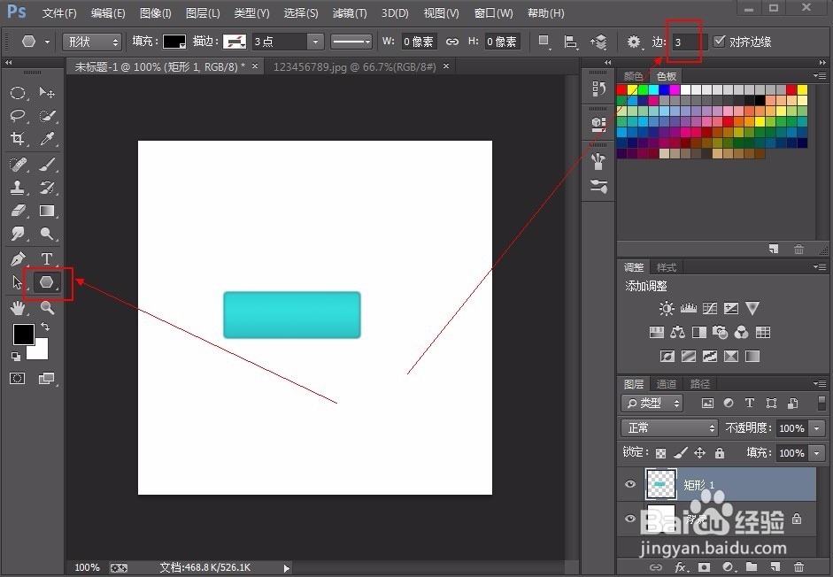Screen dimensions: 833x577
Task: Click delete layer trash button
Action: [798, 567]
